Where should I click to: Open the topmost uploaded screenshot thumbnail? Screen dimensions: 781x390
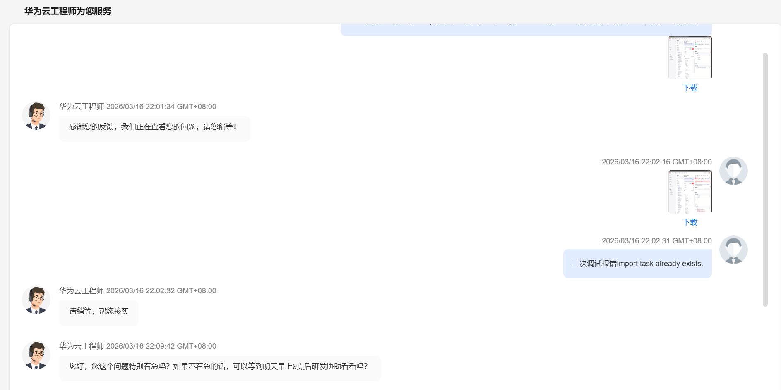[690, 57]
